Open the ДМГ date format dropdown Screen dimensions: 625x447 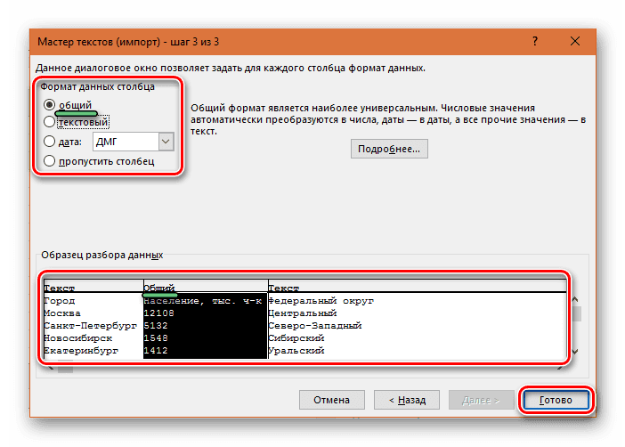click(166, 142)
